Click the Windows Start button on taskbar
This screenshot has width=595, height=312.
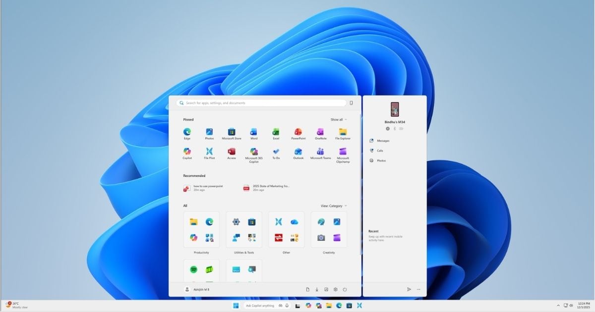point(236,306)
